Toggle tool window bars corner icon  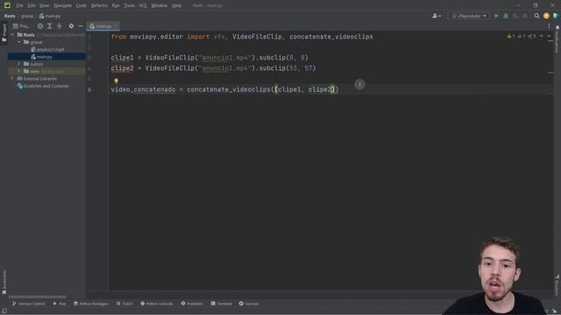coord(4,311)
